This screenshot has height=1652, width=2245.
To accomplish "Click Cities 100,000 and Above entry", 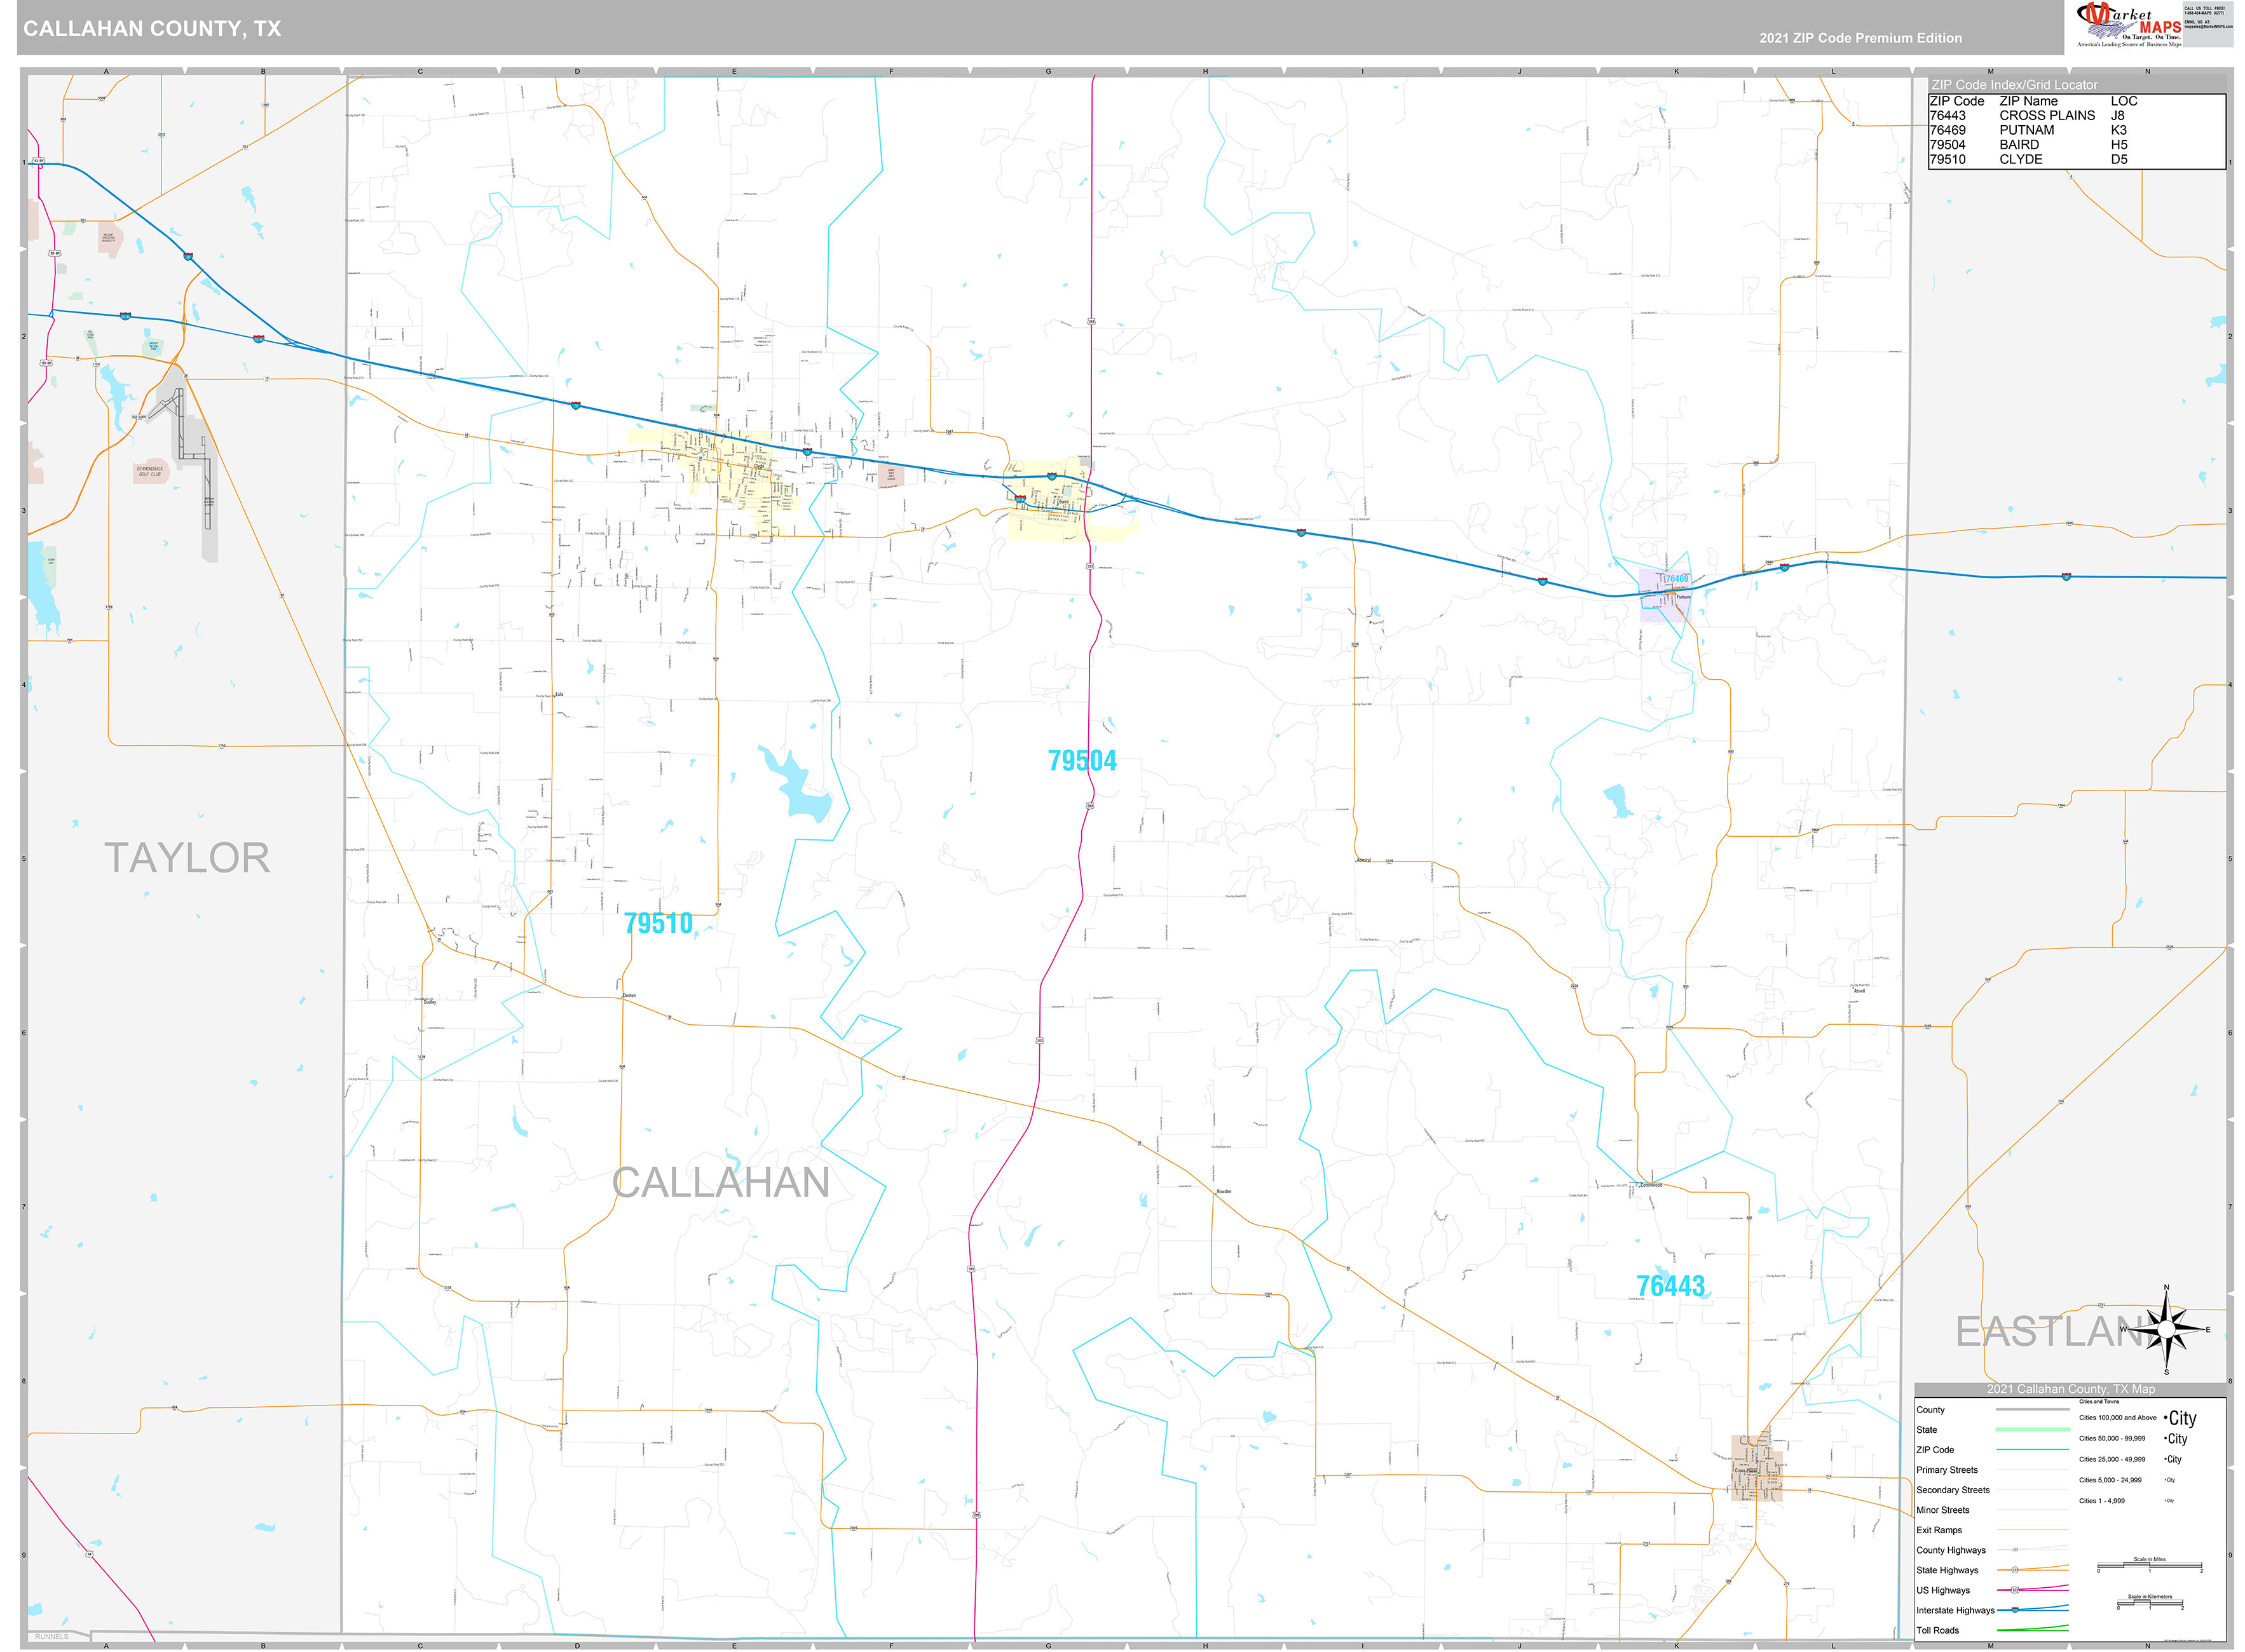I will coord(2117,1418).
